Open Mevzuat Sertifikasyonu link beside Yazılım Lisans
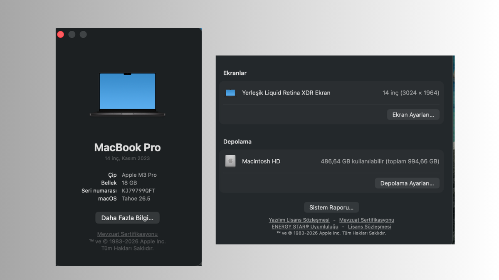 pos(366,220)
